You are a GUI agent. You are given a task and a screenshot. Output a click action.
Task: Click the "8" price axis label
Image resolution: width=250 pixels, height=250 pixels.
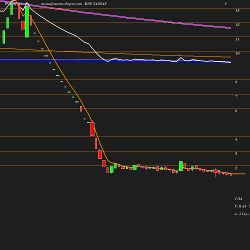[x=236, y=82]
